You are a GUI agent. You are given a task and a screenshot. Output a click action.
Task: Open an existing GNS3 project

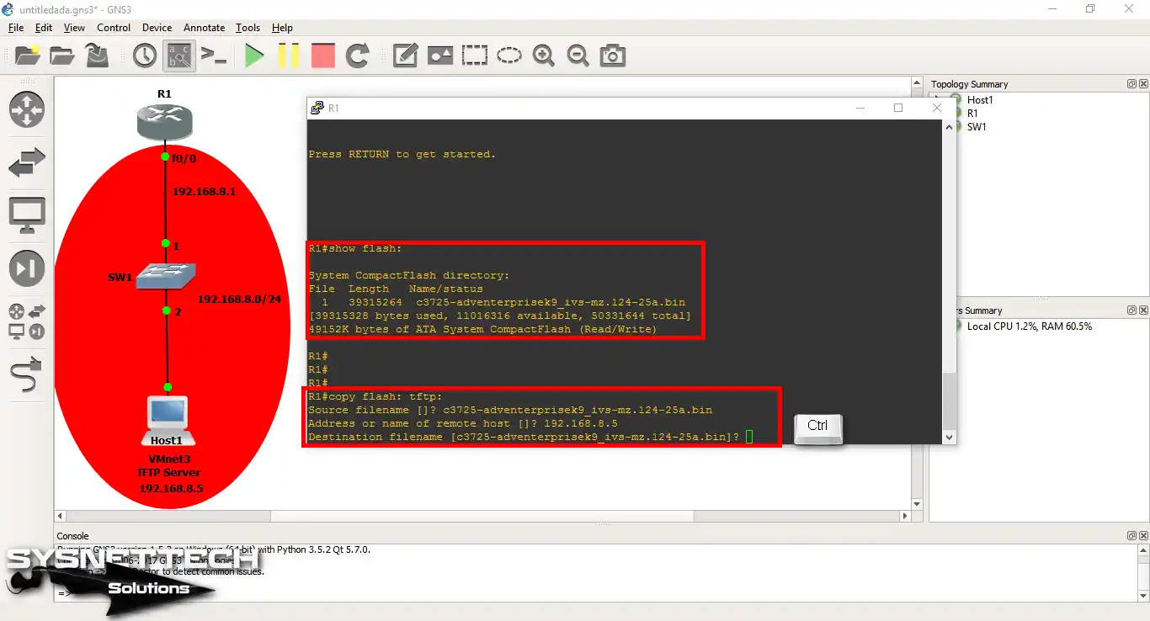tap(62, 56)
